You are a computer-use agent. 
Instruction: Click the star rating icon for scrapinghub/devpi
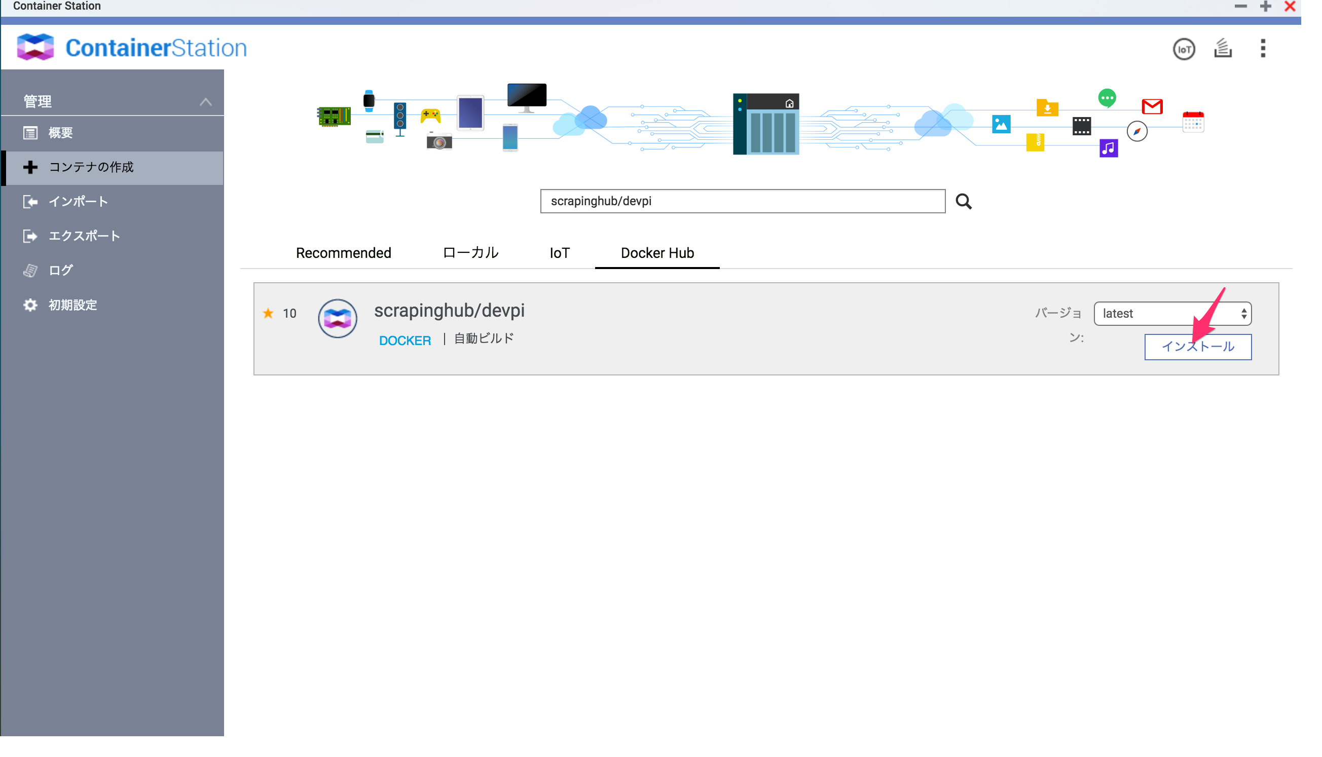(268, 313)
